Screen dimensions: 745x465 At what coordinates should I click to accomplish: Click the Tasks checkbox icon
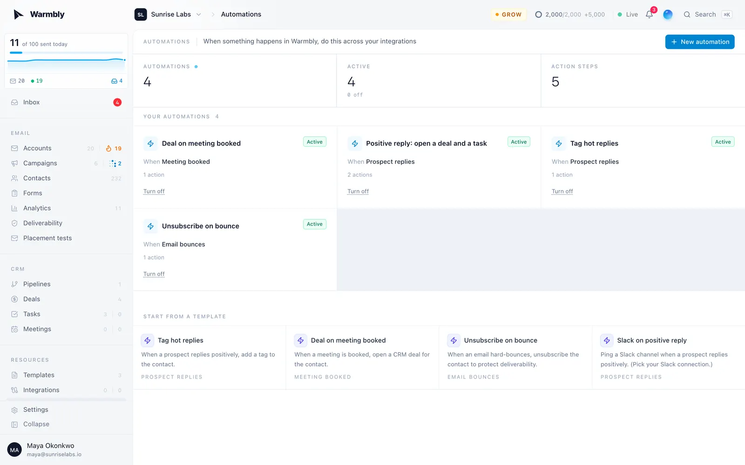14,314
